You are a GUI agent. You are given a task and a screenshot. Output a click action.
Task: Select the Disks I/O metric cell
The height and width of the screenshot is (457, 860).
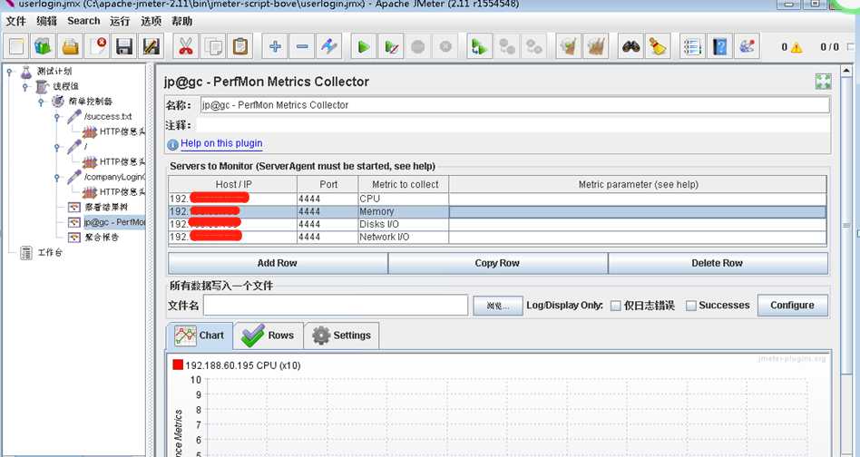[403, 224]
